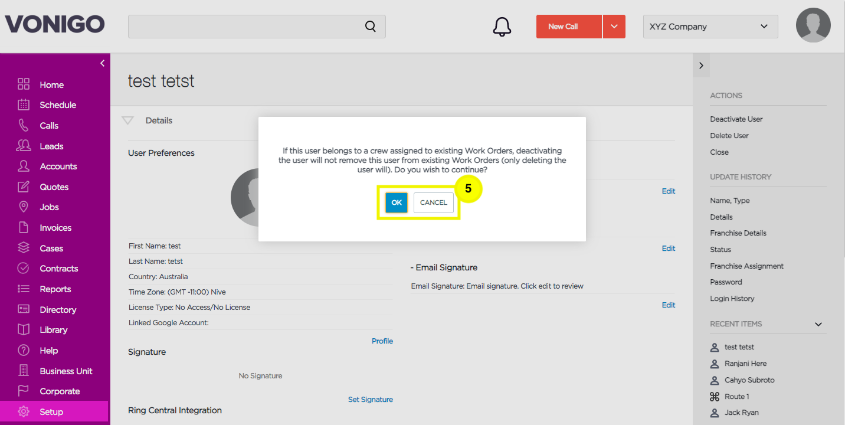Open Library using the book icon

click(24, 330)
